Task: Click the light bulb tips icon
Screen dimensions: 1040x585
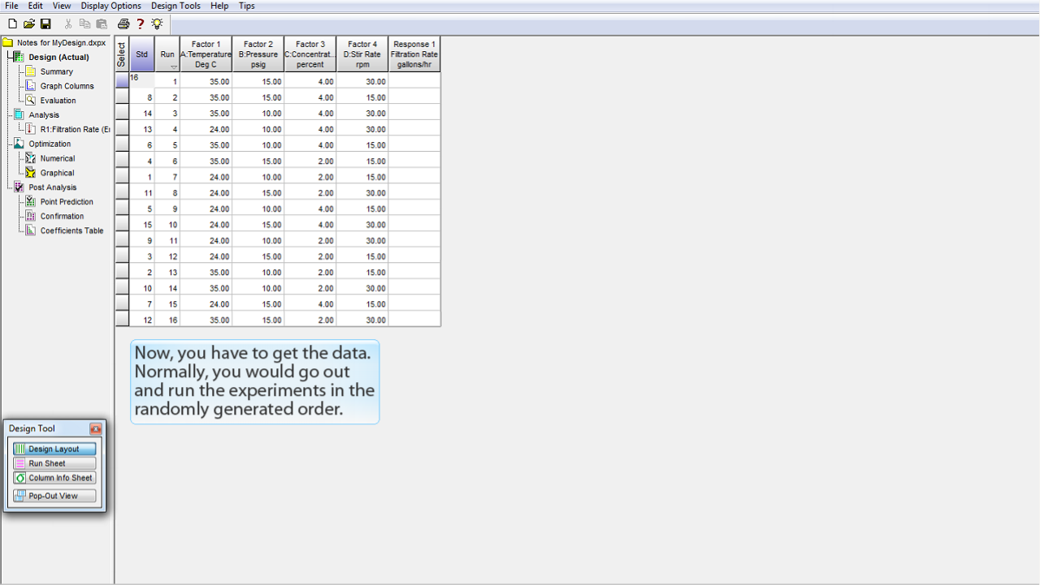Action: tap(157, 24)
